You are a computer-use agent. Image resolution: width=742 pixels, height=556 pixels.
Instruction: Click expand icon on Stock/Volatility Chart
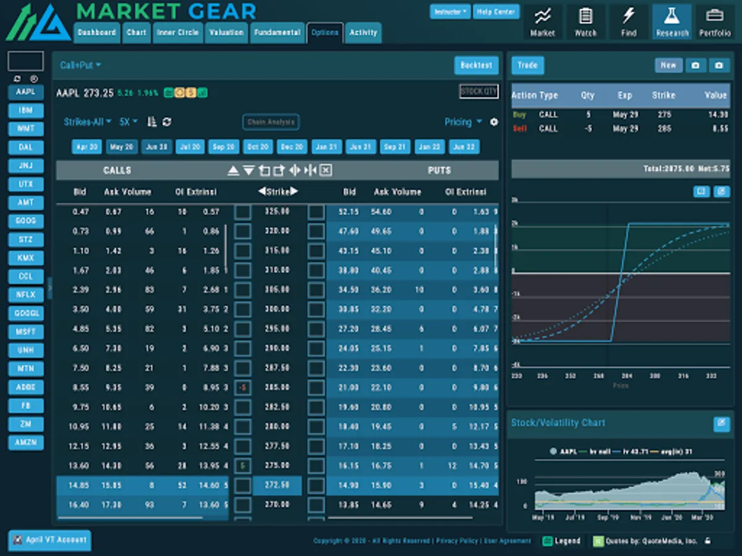tap(721, 423)
